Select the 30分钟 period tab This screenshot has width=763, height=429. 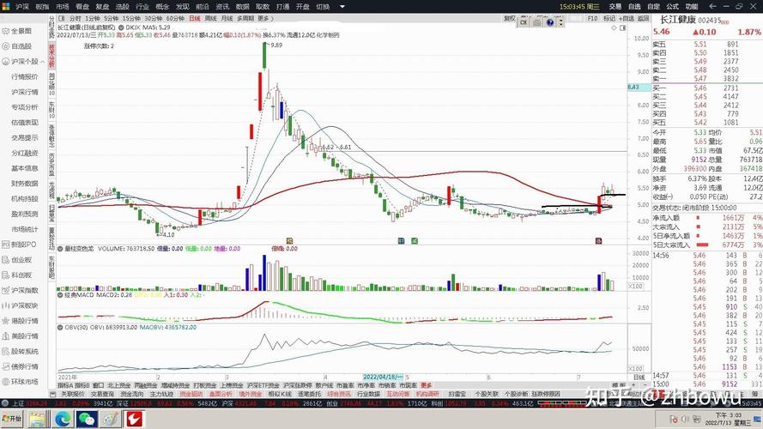pos(153,18)
